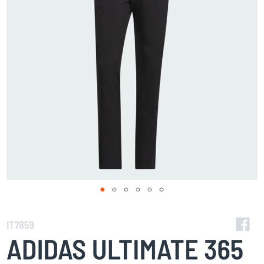Tap the right pant leg hem
Screen dimensions: 264x264
pyautogui.click(x=146, y=166)
